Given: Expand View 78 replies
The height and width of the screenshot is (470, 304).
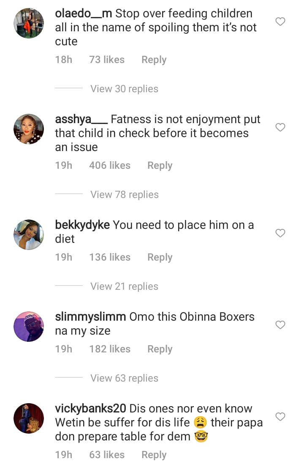Looking at the screenshot, I should tap(124, 195).
